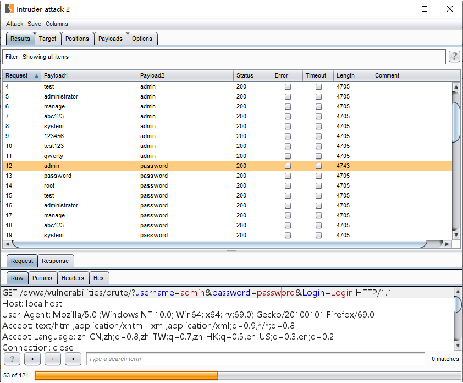Switch to Params view tab
Image resolution: width=463 pixels, height=383 pixels.
[42, 278]
